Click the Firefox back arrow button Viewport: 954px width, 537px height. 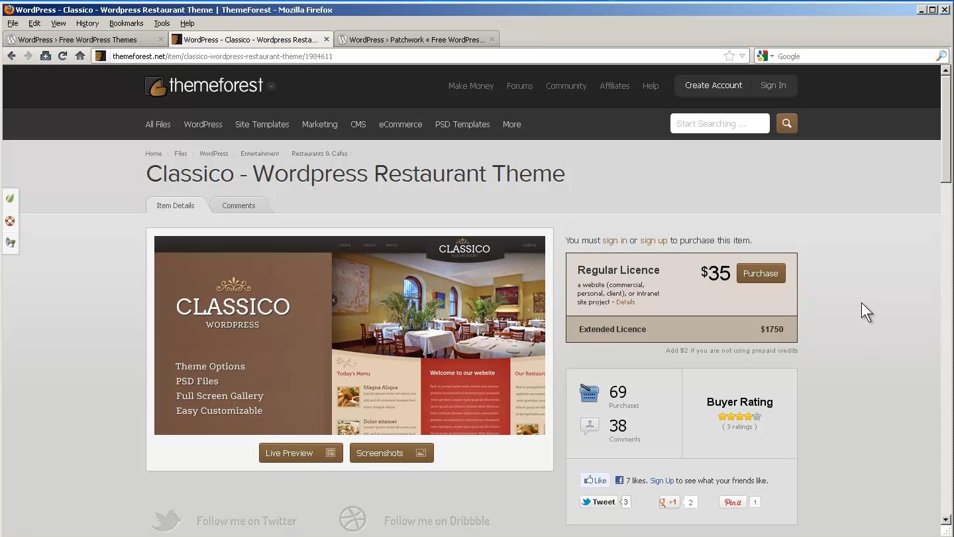11,56
